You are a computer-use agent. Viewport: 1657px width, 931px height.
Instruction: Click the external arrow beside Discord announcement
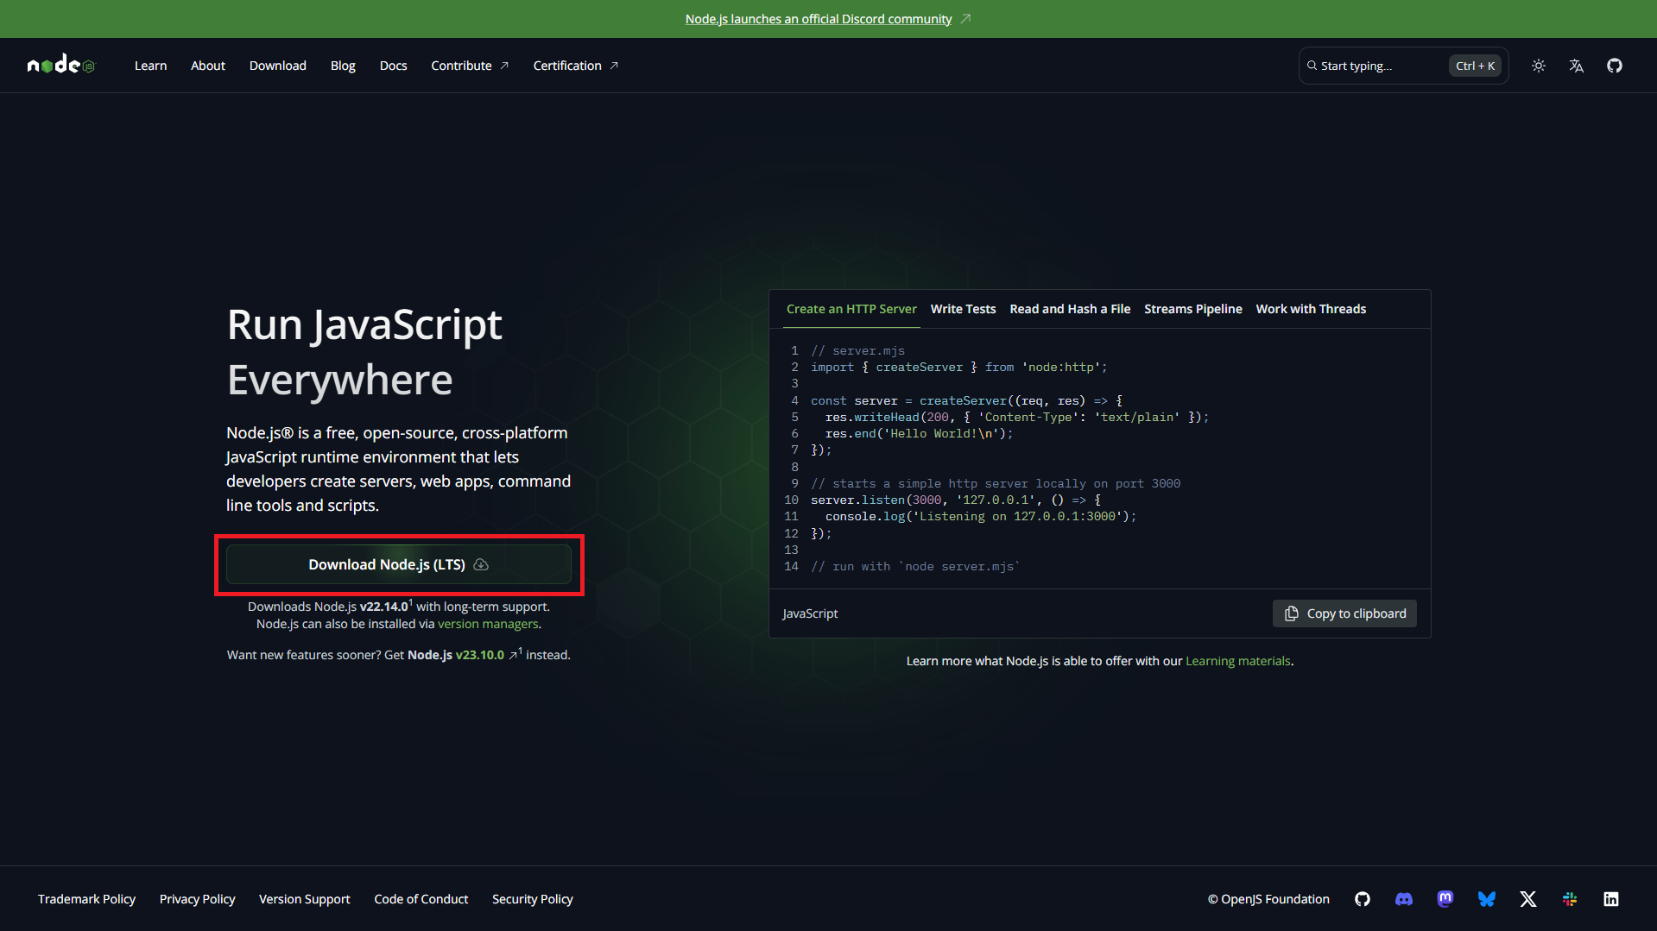(965, 19)
